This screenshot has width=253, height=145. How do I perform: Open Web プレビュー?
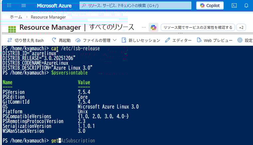[x=215, y=40]
